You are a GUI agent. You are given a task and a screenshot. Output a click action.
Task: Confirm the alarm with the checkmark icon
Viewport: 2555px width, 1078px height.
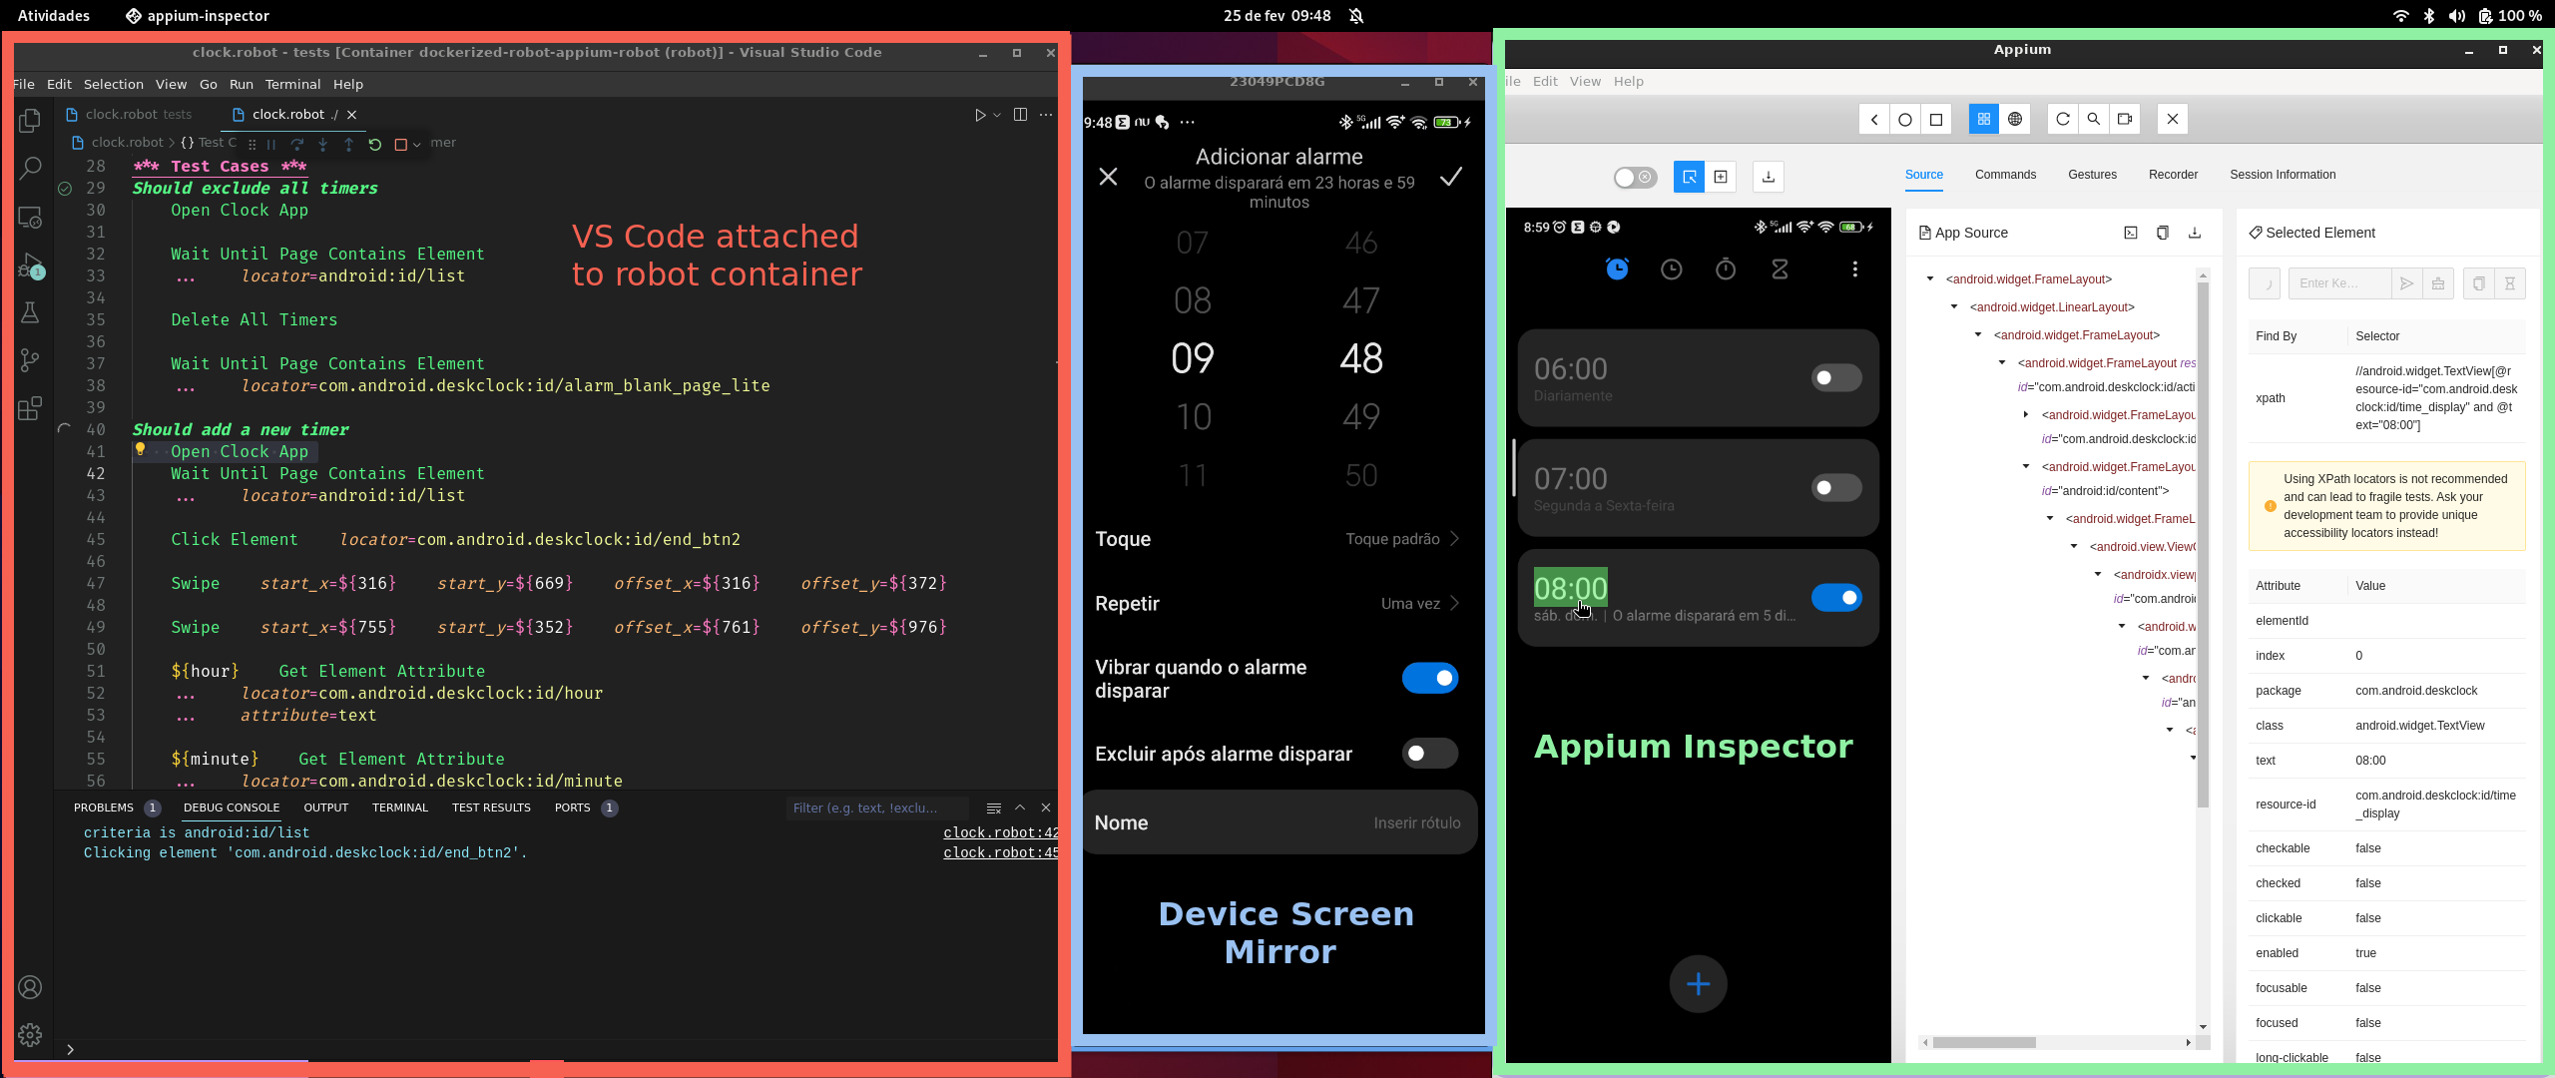click(x=1451, y=177)
